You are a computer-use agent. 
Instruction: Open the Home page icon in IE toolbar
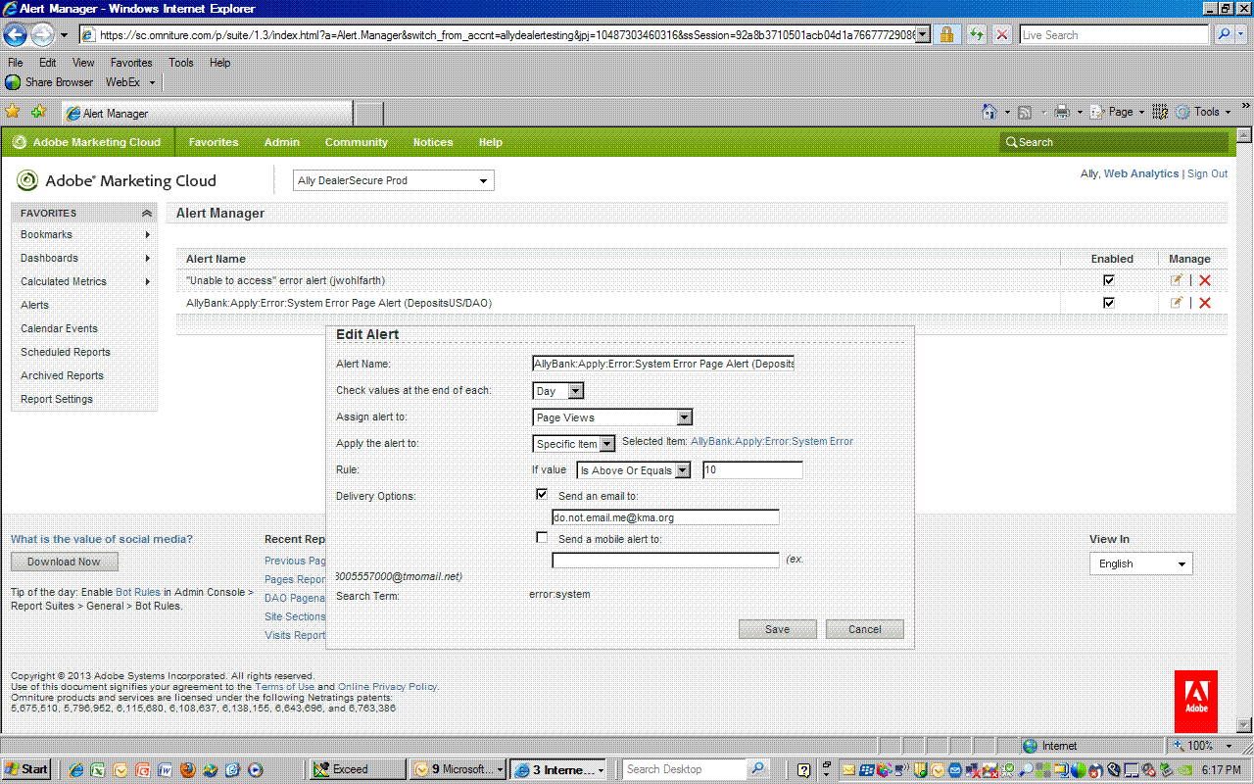click(990, 112)
